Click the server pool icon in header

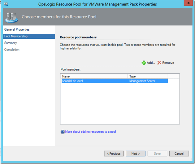pos(11,17)
